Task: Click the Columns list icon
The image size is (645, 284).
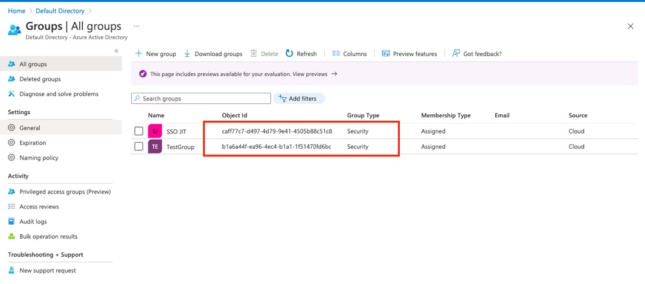Action: click(336, 54)
